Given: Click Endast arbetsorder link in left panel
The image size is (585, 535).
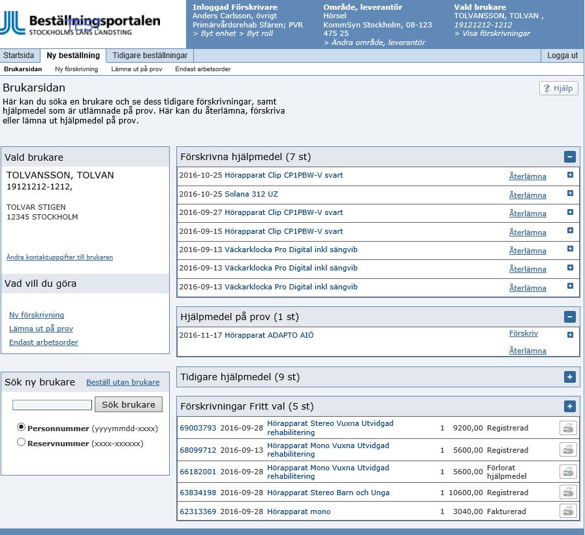Looking at the screenshot, I should (x=44, y=342).
